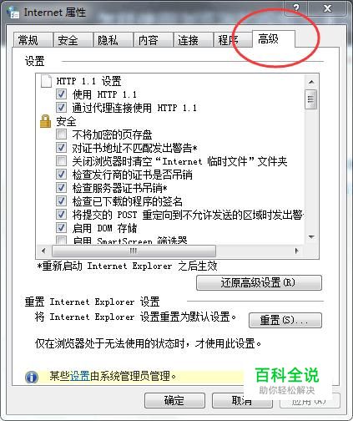Uncheck 使用 HTTP 1.1 checkbox
The image size is (353, 421).
61,94
